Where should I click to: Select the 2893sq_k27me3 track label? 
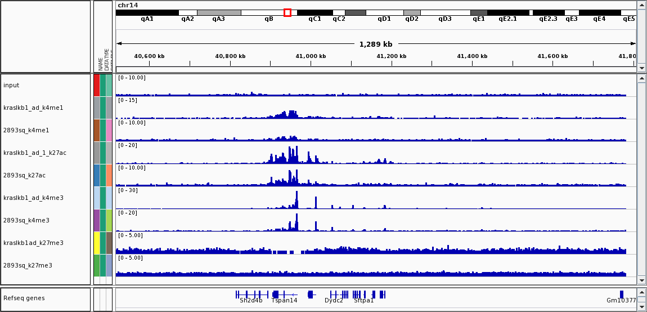coord(28,265)
